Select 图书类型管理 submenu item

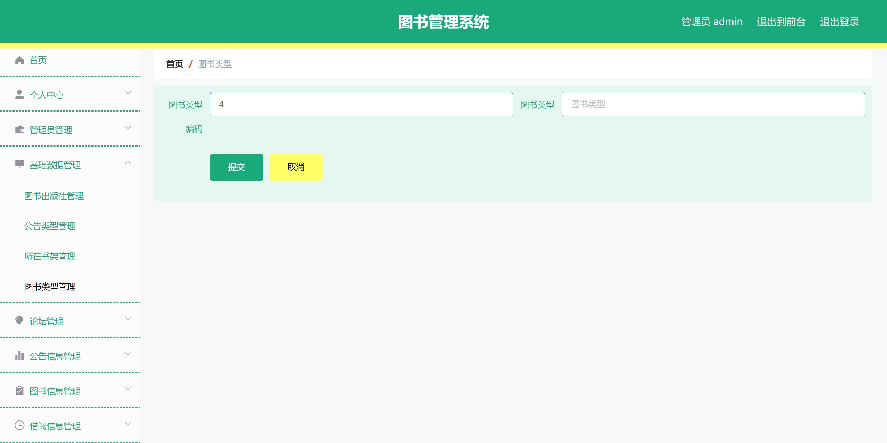(x=50, y=287)
